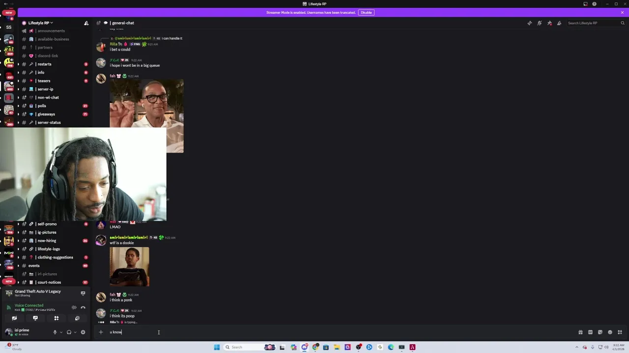629x353 pixels.
Task: Open Microsoft Edge from the taskbar
Action: (391, 347)
